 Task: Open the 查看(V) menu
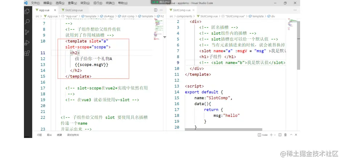[73, 3]
